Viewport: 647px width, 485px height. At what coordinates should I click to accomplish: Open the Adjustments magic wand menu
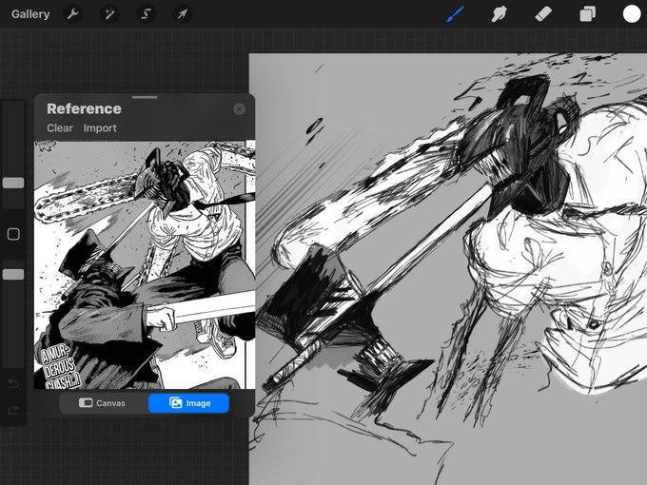pyautogui.click(x=108, y=14)
